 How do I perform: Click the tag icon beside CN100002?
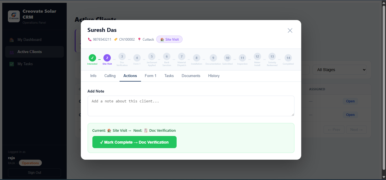pyautogui.click(x=116, y=39)
